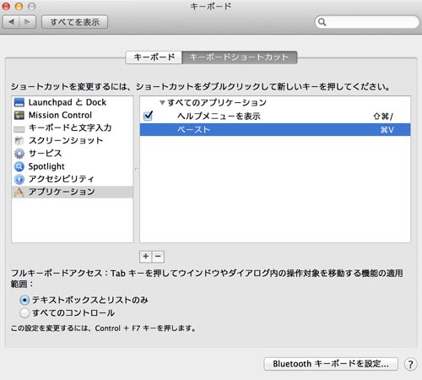Select the サービス gear icon
Image resolution: width=422 pixels, height=380 pixels.
click(19, 154)
